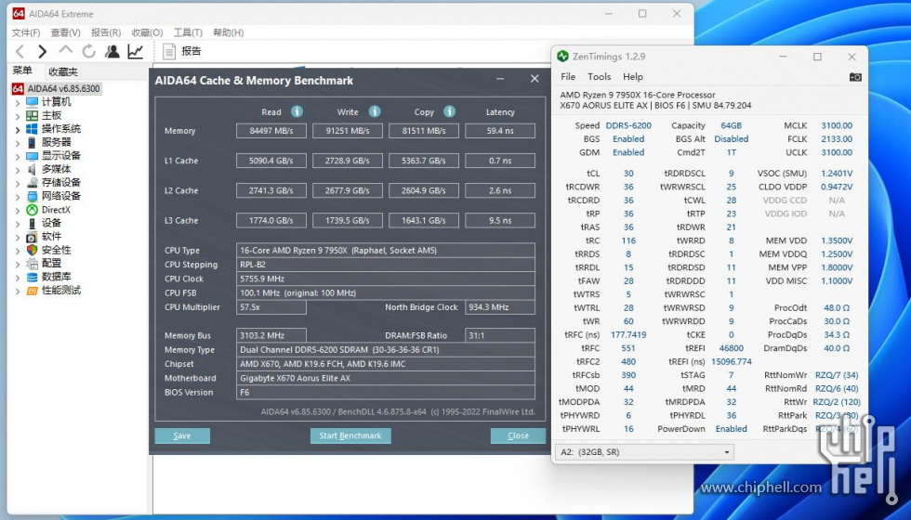Expand the 设备 tree node arrow
This screenshot has height=520, width=911.
pyautogui.click(x=18, y=224)
